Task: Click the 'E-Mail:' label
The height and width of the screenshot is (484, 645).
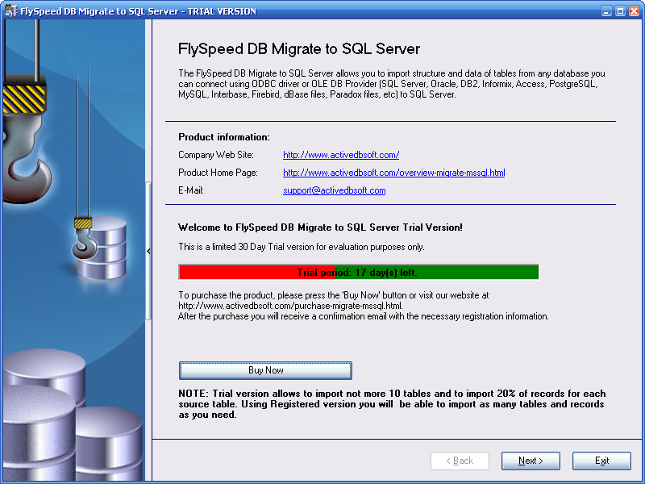Action: pos(191,190)
